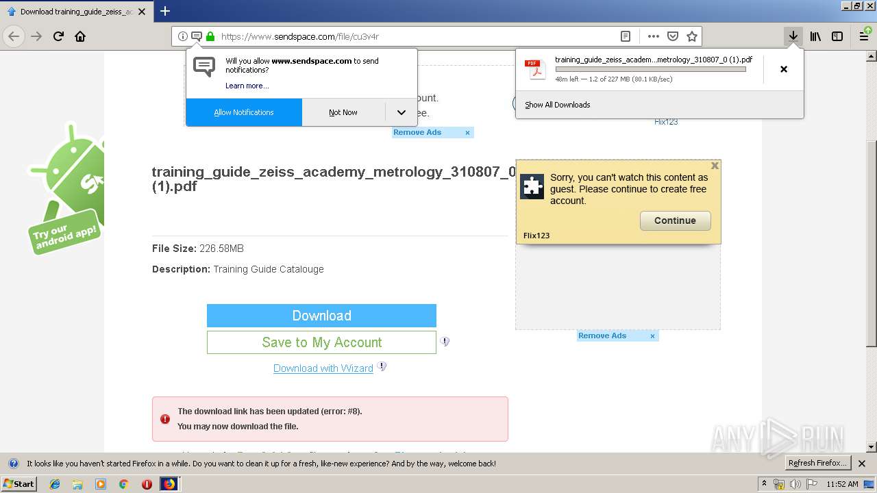Open Chrome from the taskbar
This screenshot has height=493, width=877.
coord(123,484)
